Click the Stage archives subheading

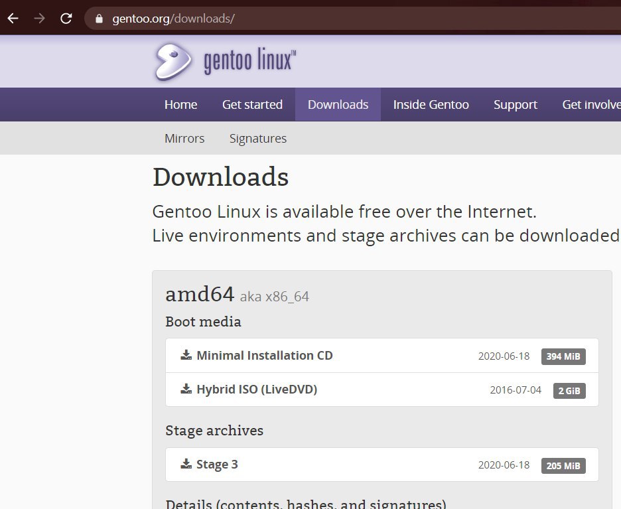[214, 431]
